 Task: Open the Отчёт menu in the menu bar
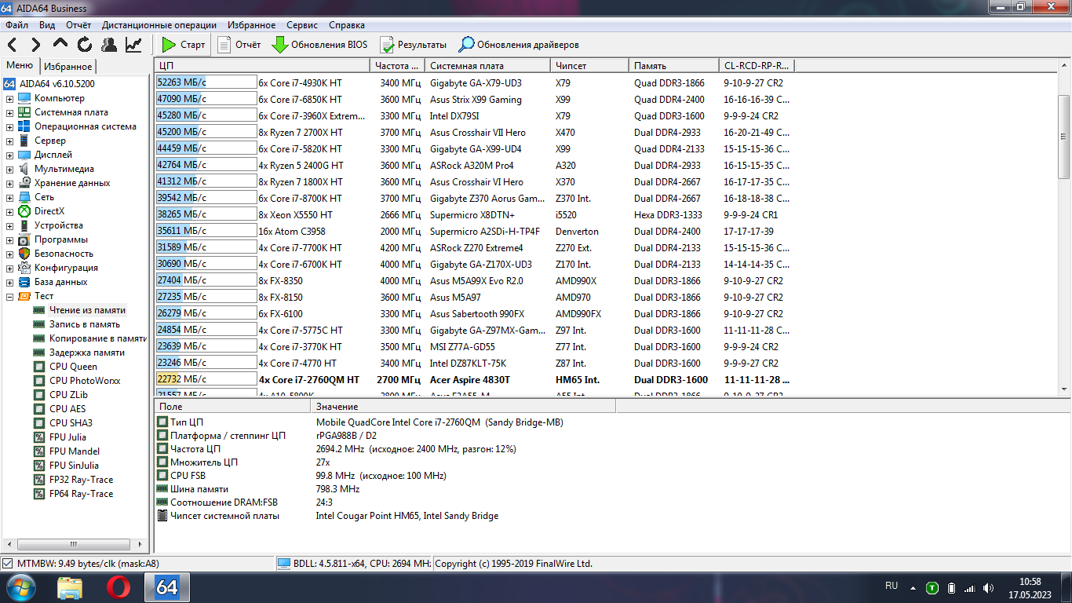point(78,25)
